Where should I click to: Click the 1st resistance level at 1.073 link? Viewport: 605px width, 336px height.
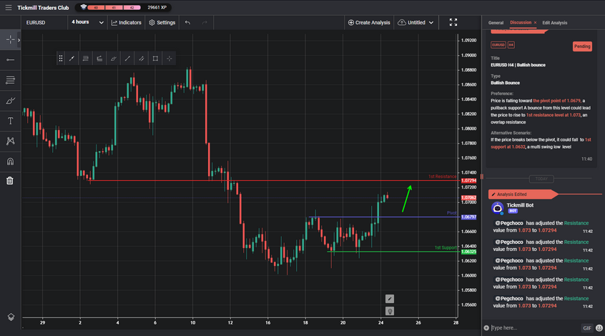click(x=554, y=115)
